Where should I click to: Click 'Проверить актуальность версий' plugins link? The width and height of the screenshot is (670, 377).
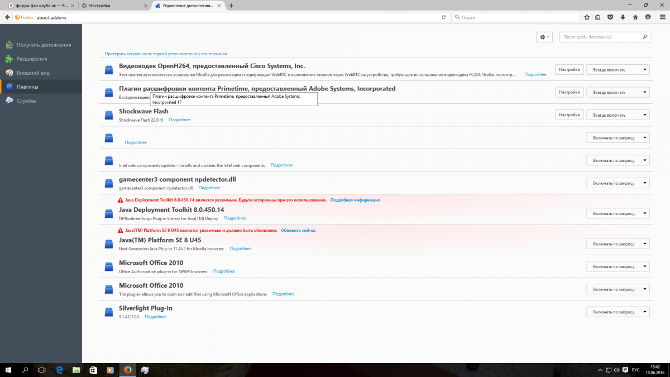[x=166, y=54]
